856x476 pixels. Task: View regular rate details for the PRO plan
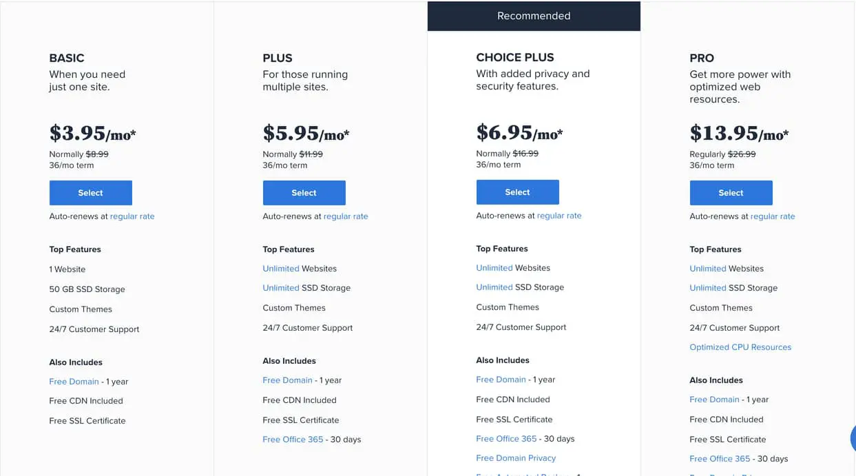(773, 216)
